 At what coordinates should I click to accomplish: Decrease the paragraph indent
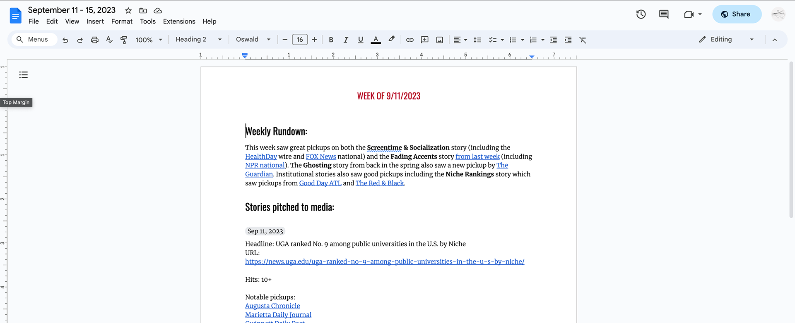[553, 40]
